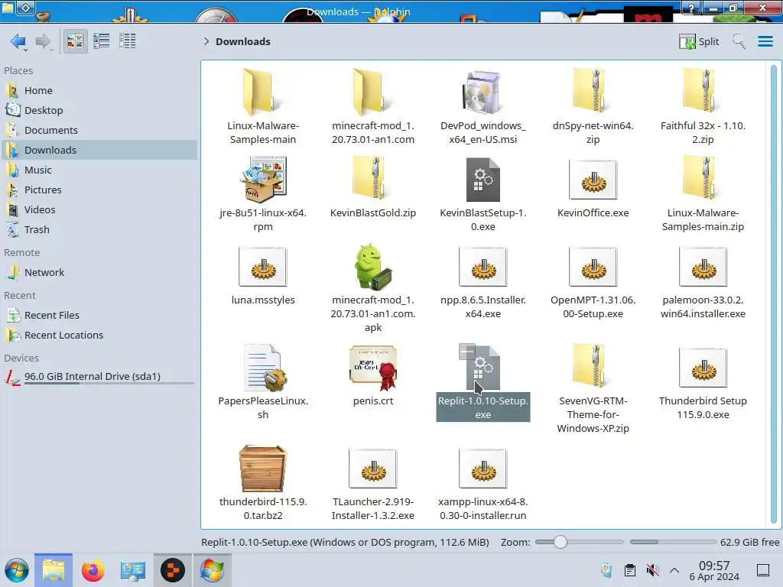The height and width of the screenshot is (587, 783).
Task: Select KevinBlastGold.zip archive
Action: tap(373, 179)
